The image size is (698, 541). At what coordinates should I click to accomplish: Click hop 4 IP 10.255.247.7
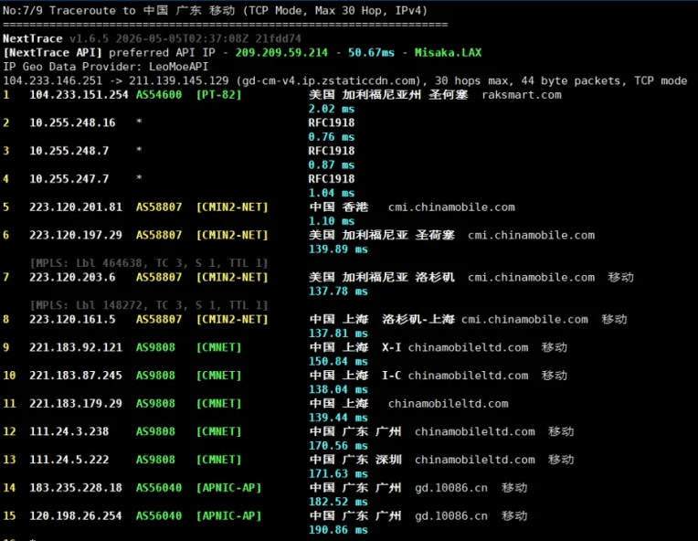(69, 179)
